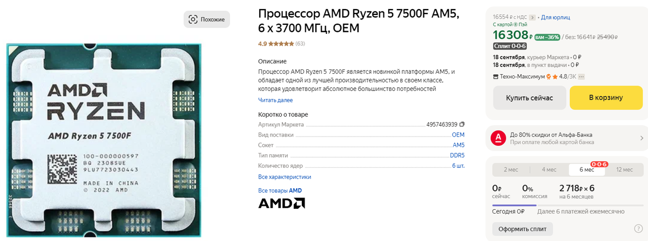Expand description with Читать далее
This screenshot has width=648, height=241.
[275, 100]
